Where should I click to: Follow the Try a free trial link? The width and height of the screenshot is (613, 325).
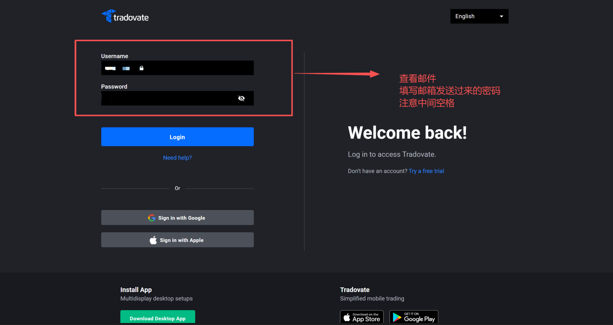click(426, 171)
